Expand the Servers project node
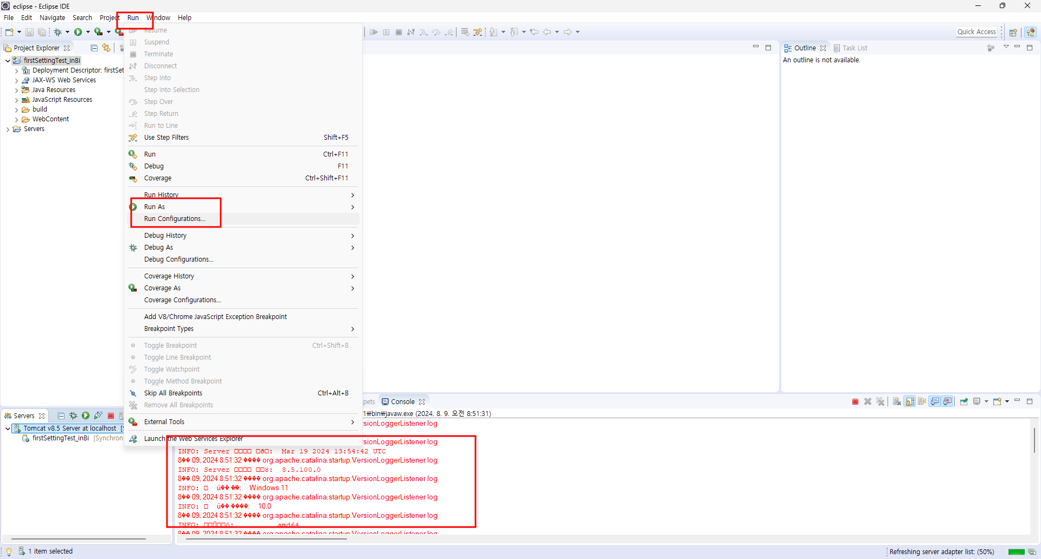This screenshot has width=1041, height=559. [x=8, y=129]
